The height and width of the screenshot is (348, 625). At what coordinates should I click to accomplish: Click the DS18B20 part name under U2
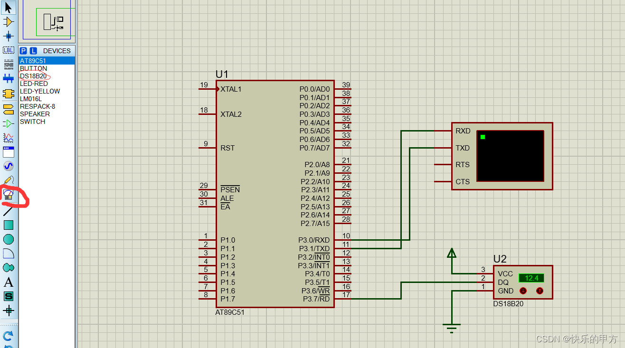[508, 304]
